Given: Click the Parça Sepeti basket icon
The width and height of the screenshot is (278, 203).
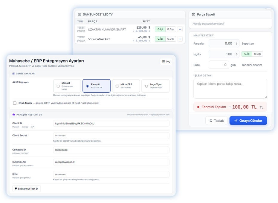Looking at the screenshot, I should tap(194, 14).
